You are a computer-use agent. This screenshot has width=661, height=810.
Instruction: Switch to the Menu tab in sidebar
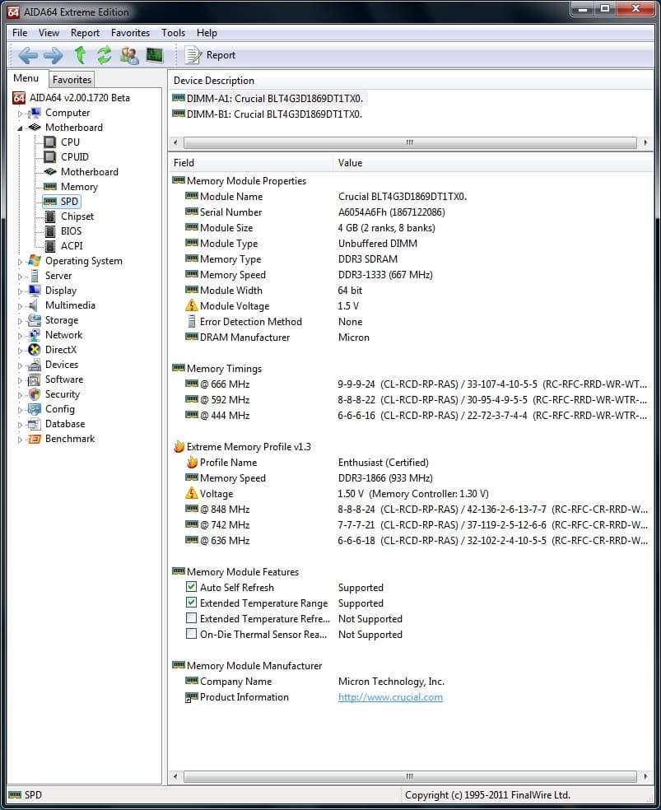coord(26,78)
